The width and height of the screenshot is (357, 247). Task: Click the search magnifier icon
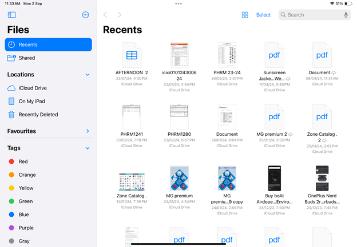(x=283, y=15)
